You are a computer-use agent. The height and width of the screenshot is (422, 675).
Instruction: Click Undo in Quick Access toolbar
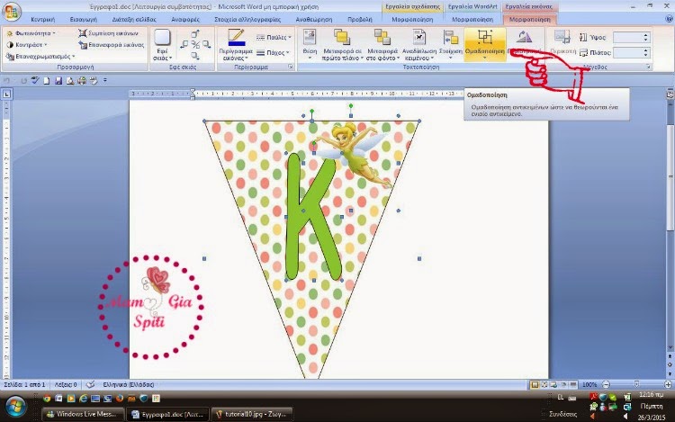[x=6, y=80]
